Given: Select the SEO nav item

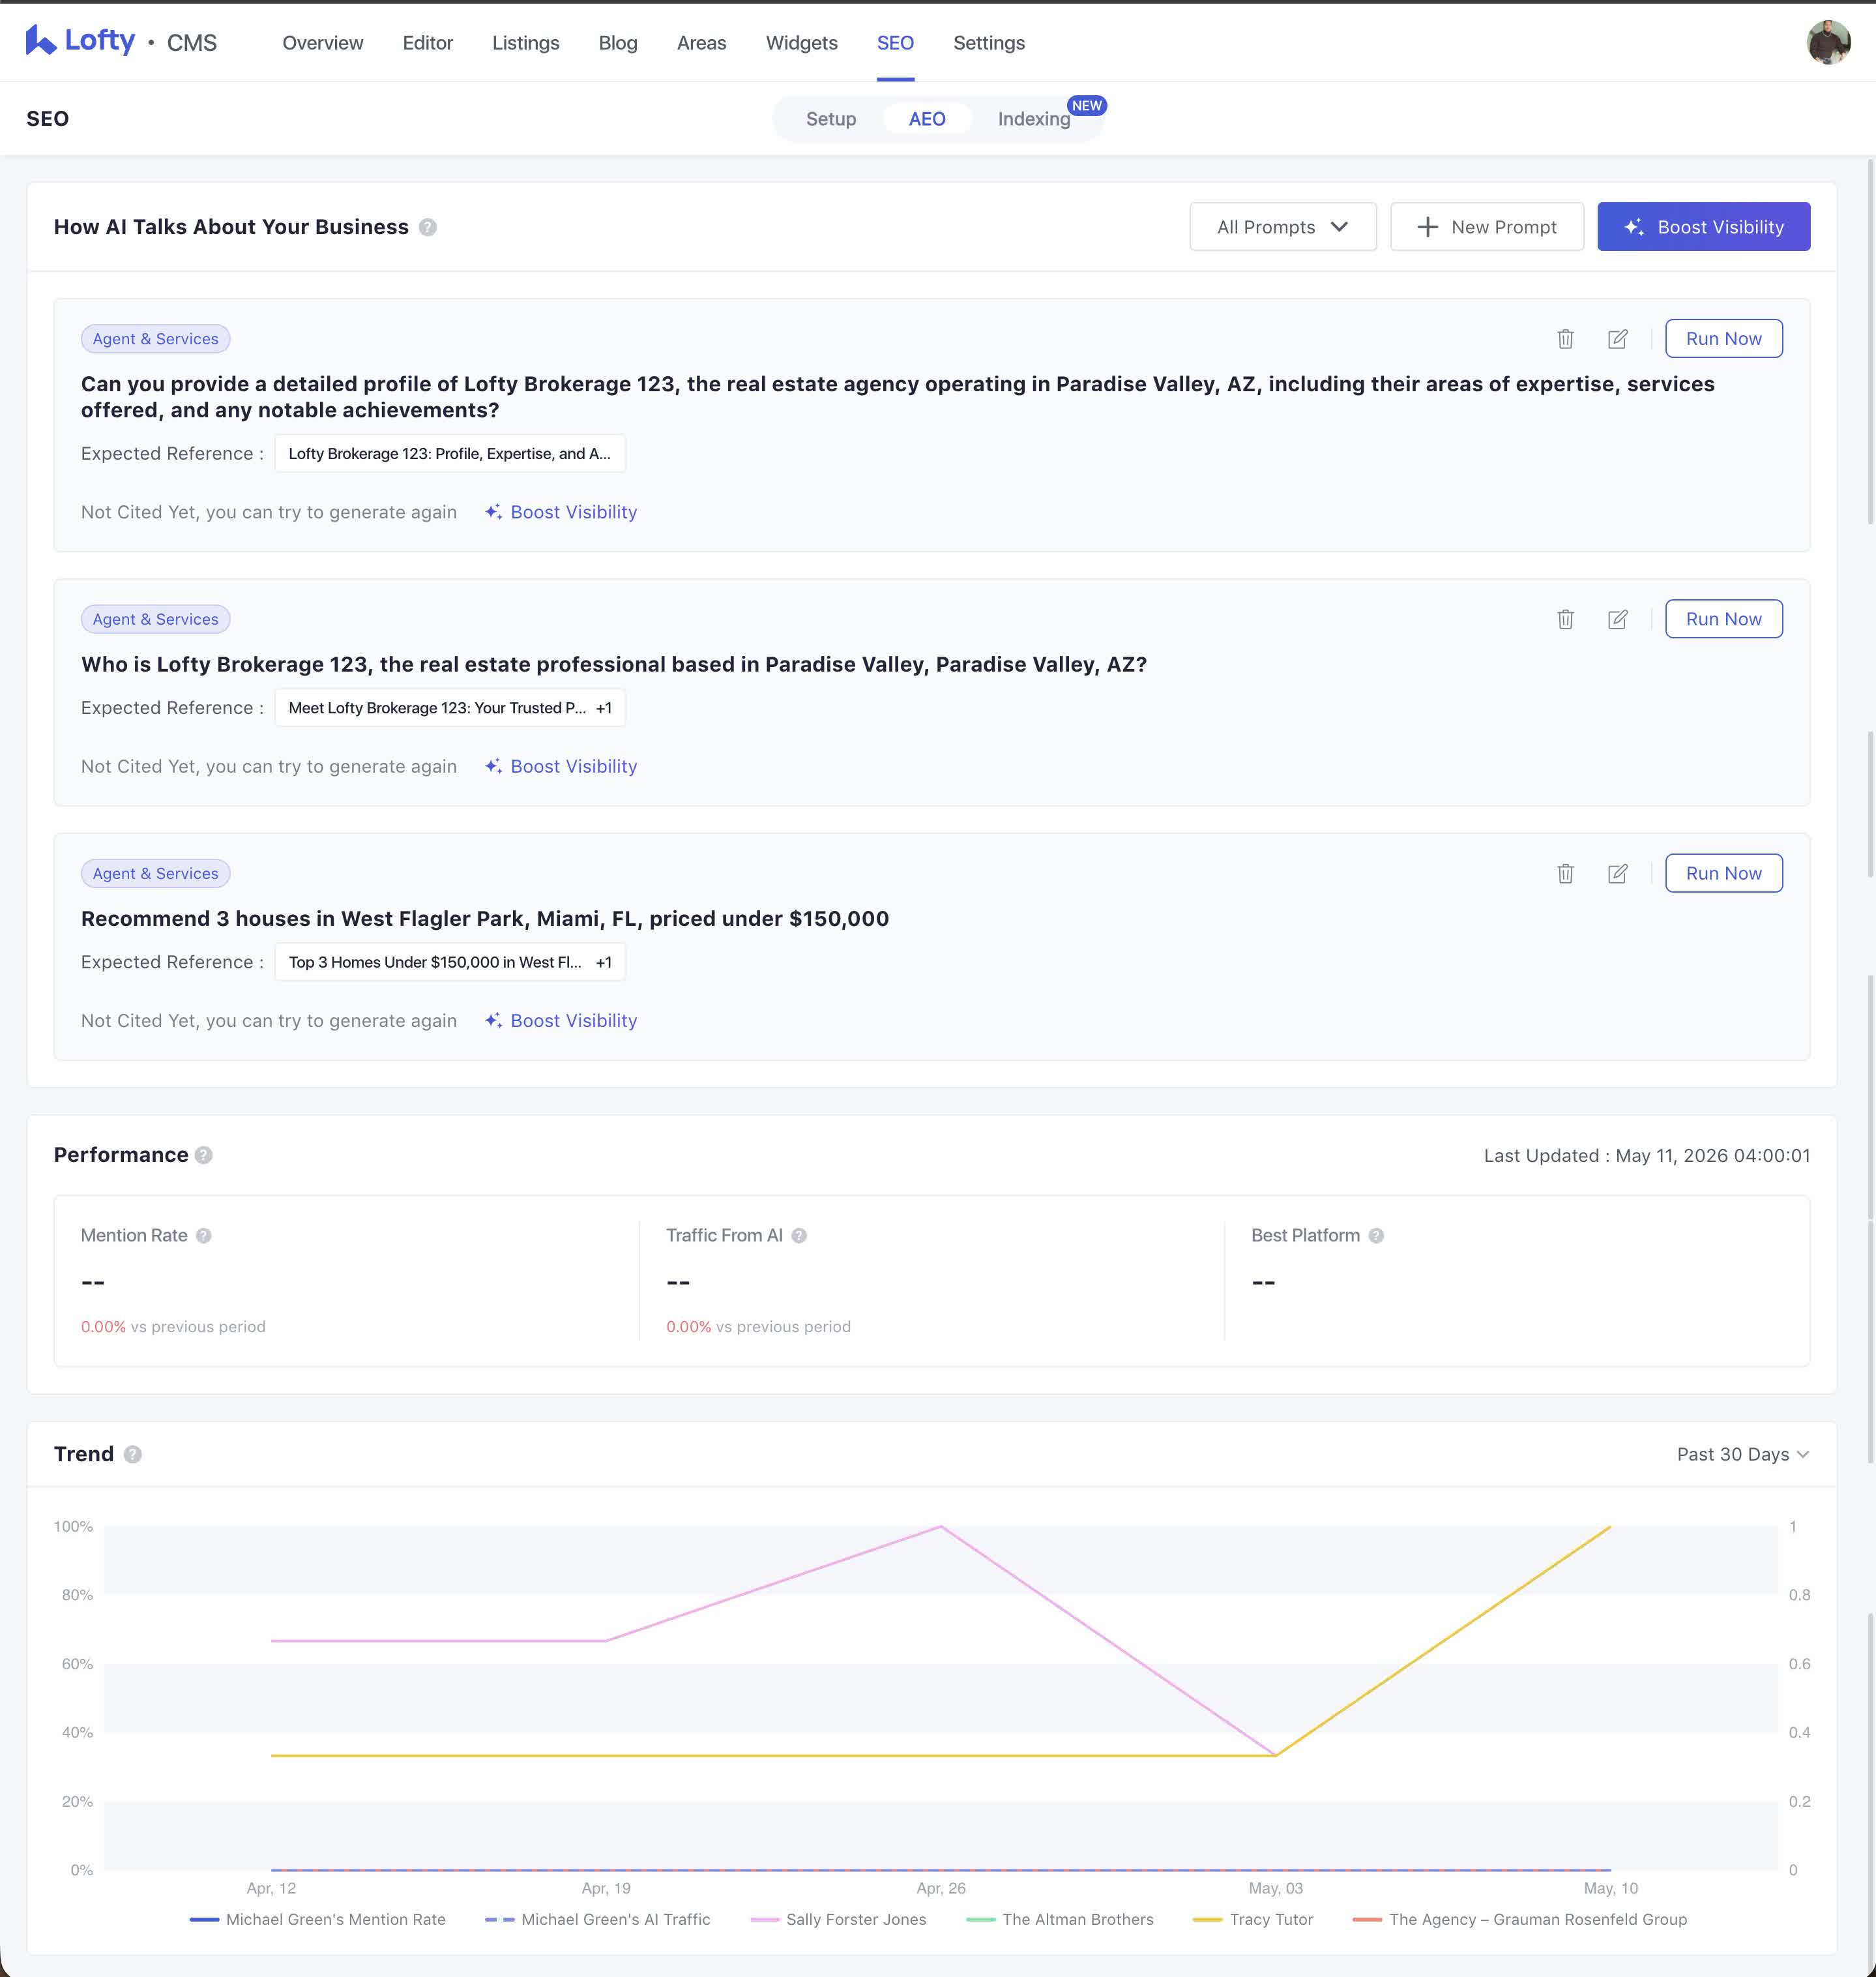Looking at the screenshot, I should point(895,43).
